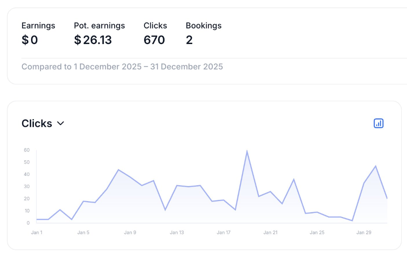Viewport: 407px width, 257px height.
Task: Click the comparison date range text
Action: pyautogui.click(x=122, y=66)
